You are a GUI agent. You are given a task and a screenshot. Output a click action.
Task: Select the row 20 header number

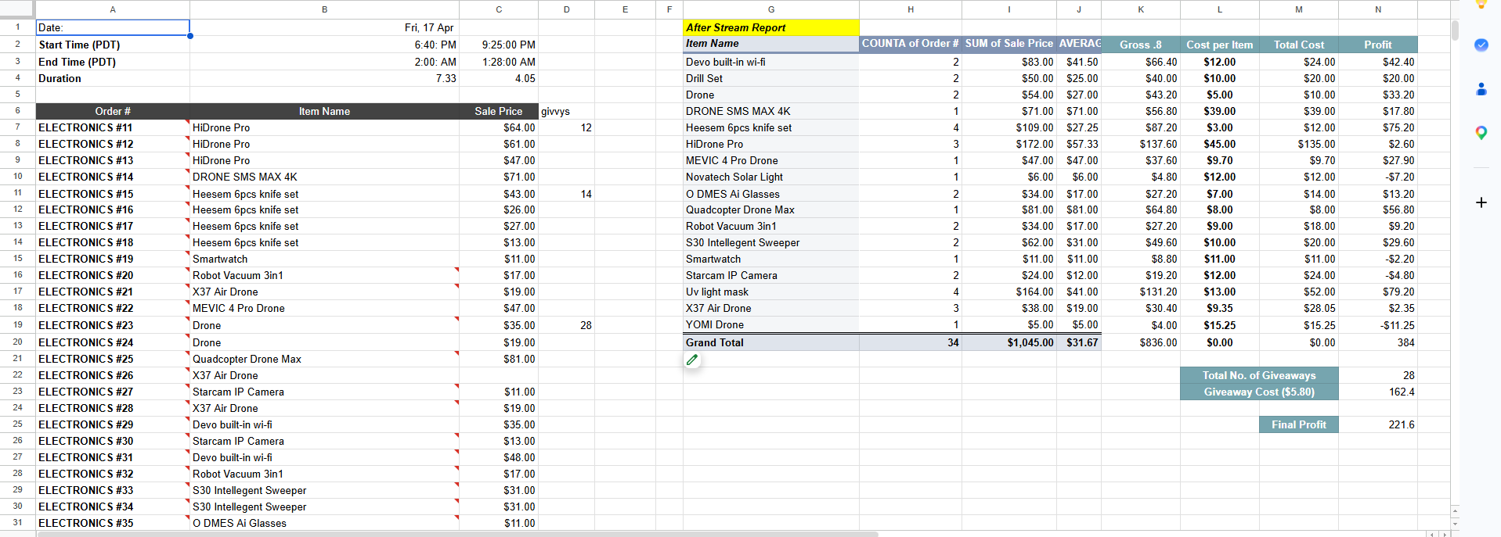[x=17, y=342]
